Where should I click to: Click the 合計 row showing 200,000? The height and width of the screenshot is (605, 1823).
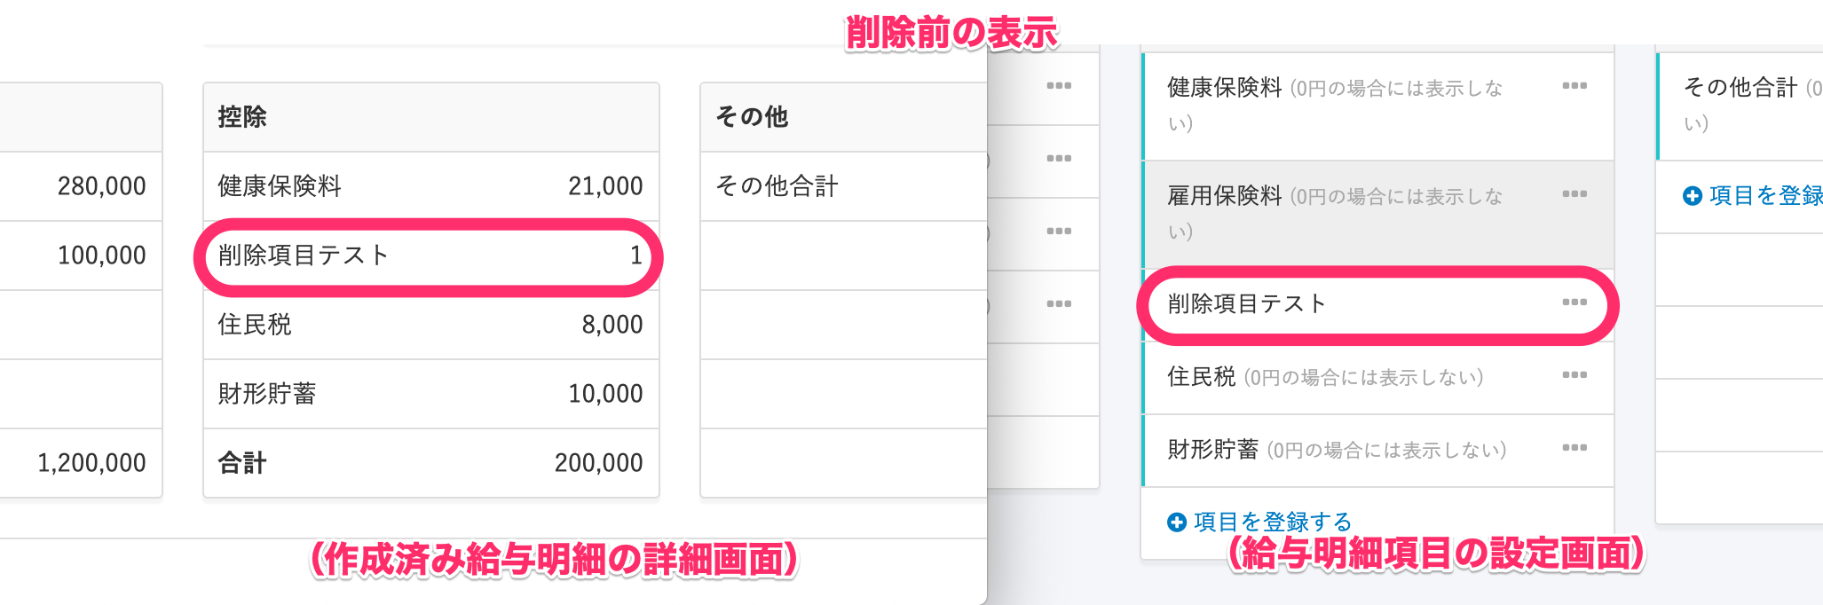[x=431, y=463]
